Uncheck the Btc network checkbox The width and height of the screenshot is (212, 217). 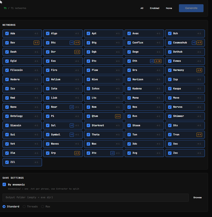(x=48, y=43)
